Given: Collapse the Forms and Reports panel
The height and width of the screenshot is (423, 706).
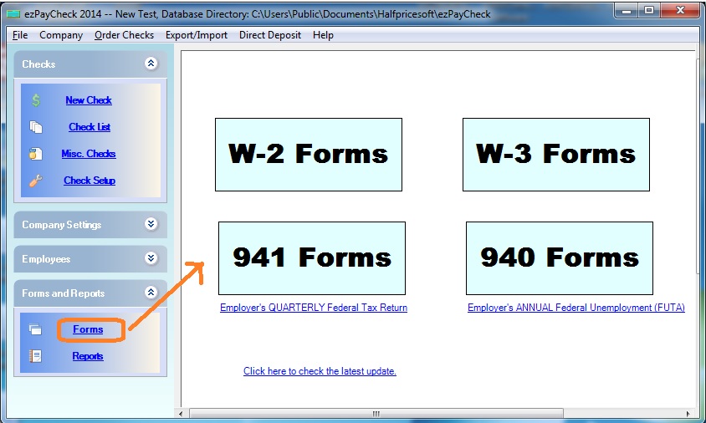Looking at the screenshot, I should (x=151, y=293).
